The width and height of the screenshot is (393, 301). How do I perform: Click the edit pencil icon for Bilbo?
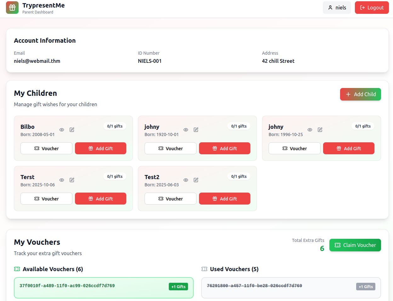[72, 130]
